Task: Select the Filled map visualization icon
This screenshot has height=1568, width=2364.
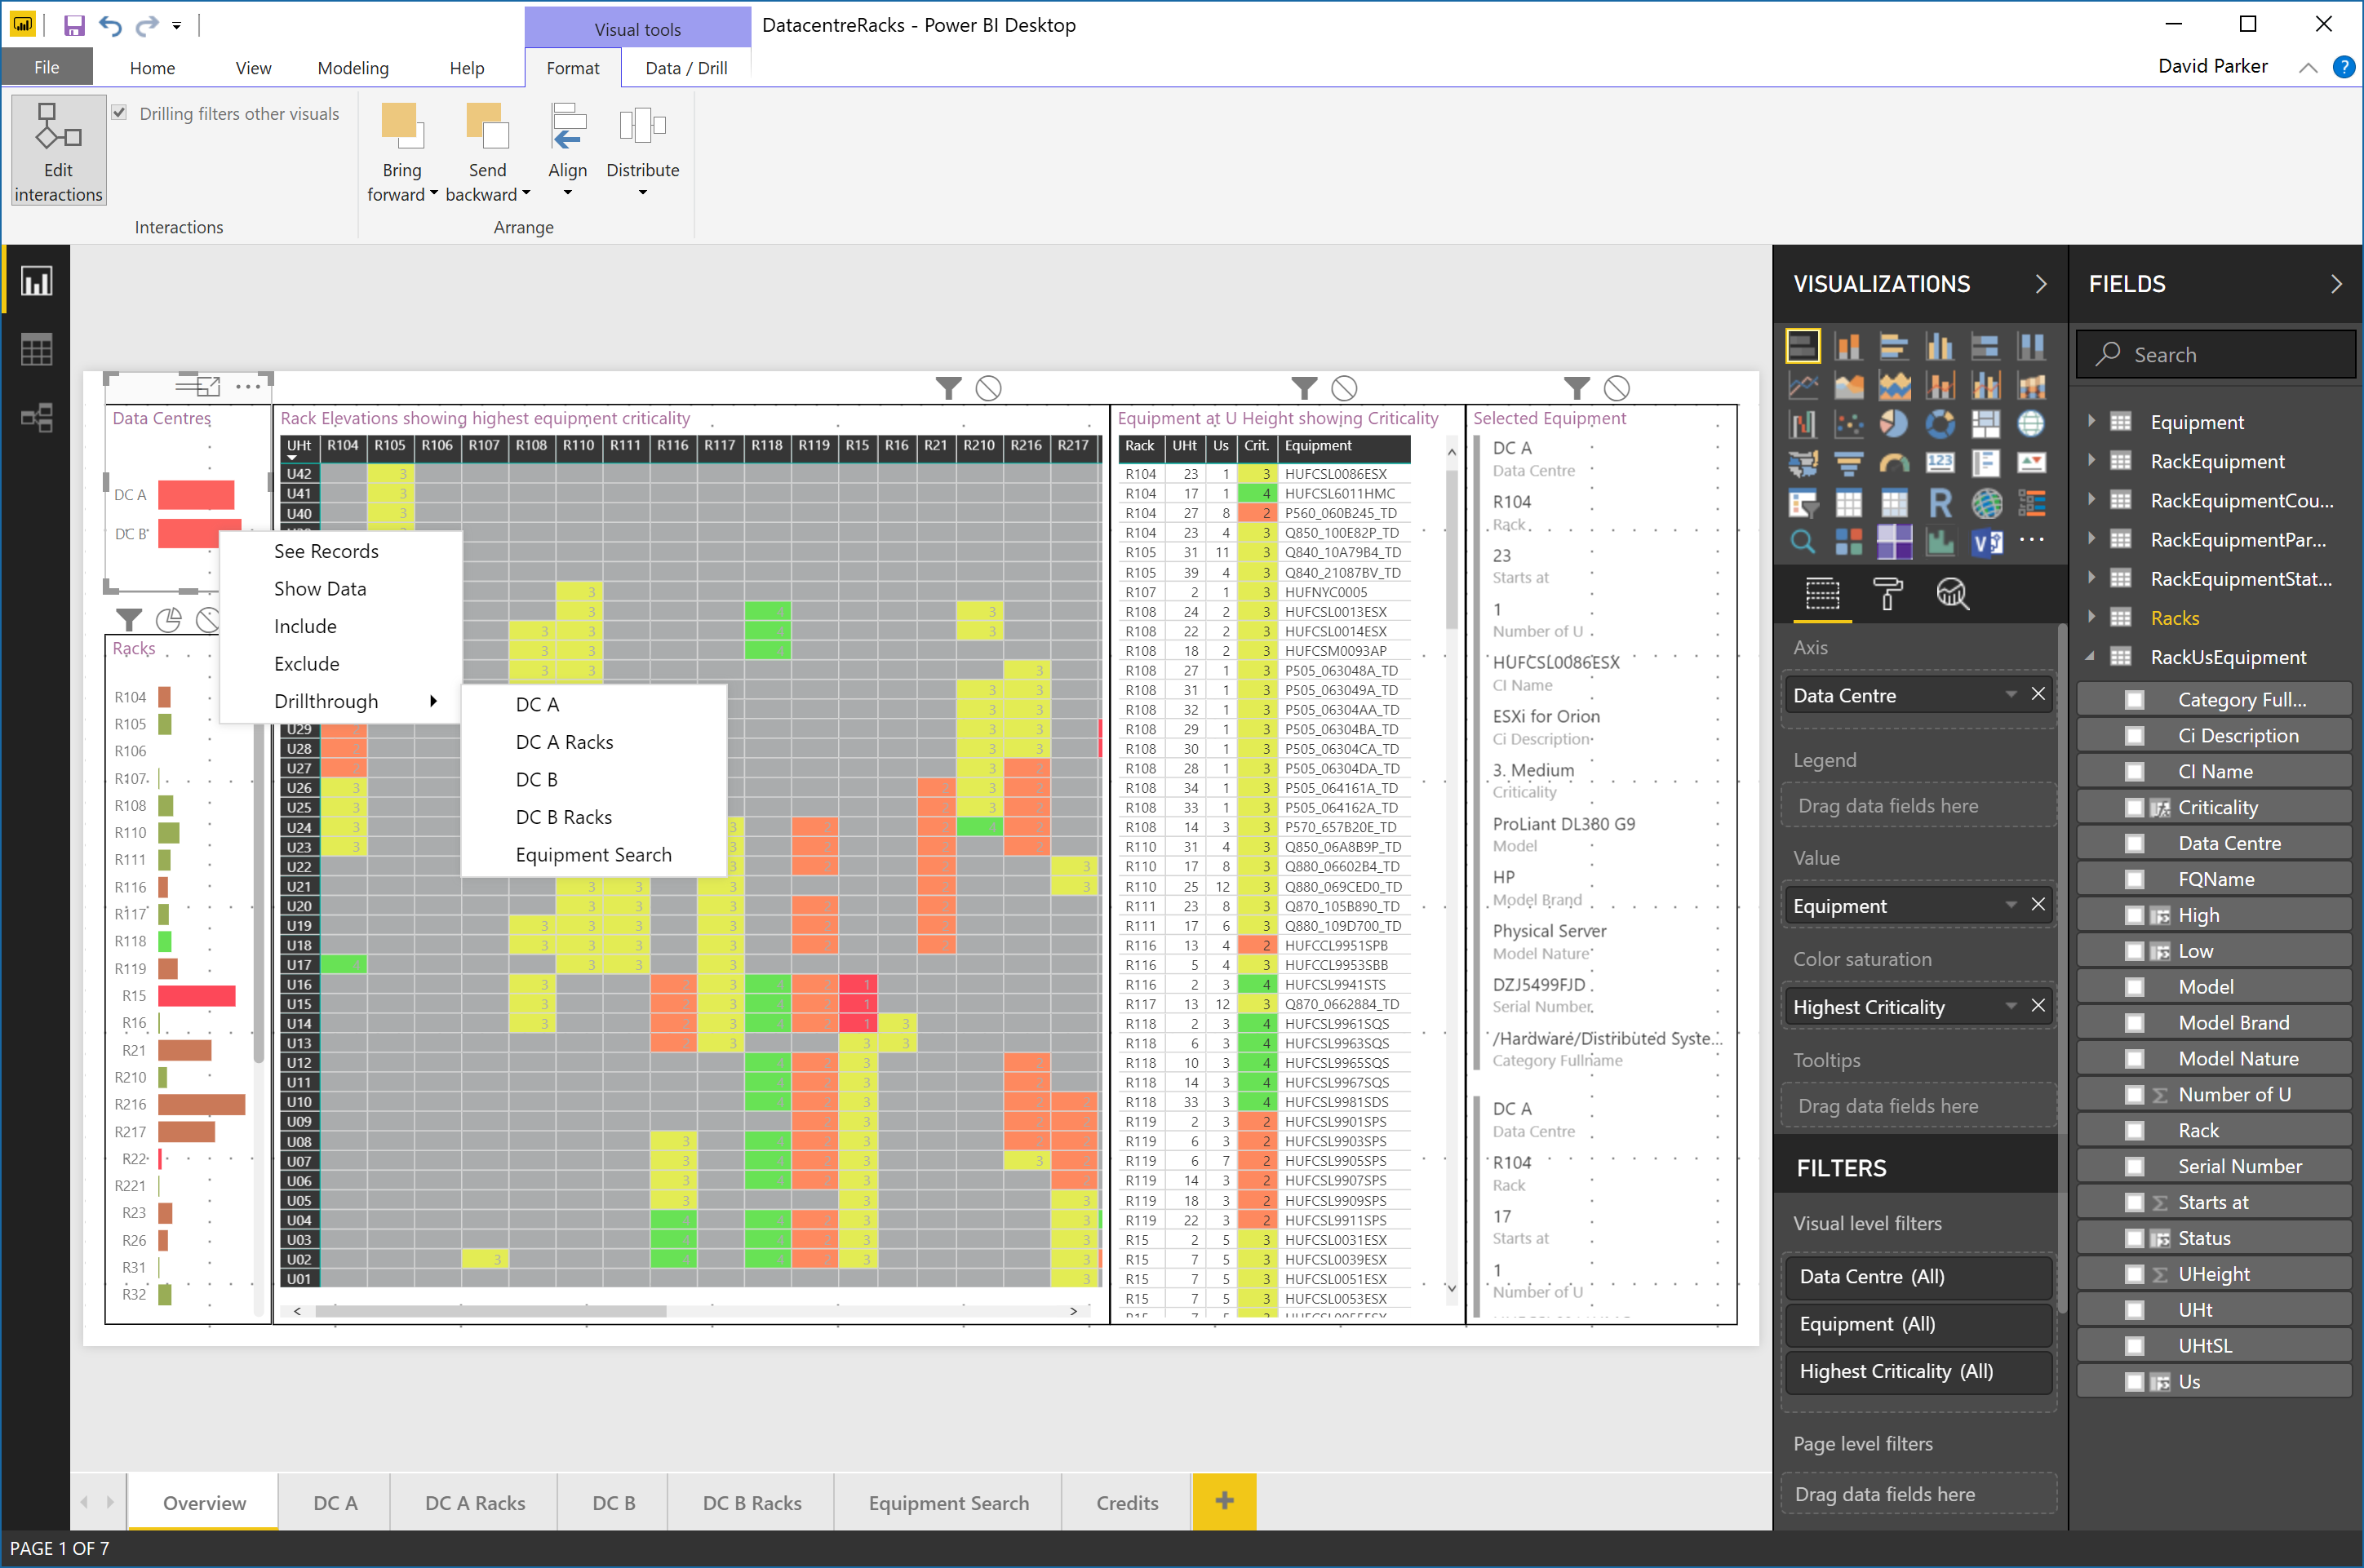Action: [1804, 463]
